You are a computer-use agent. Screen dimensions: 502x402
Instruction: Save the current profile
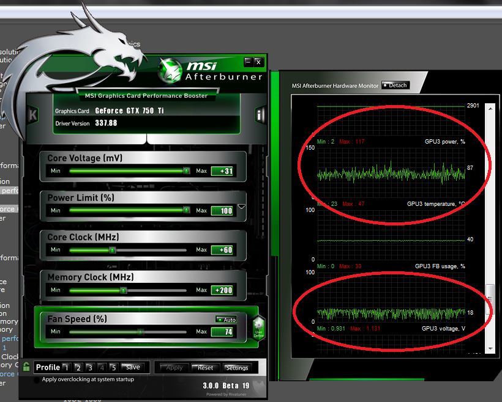pos(133,368)
